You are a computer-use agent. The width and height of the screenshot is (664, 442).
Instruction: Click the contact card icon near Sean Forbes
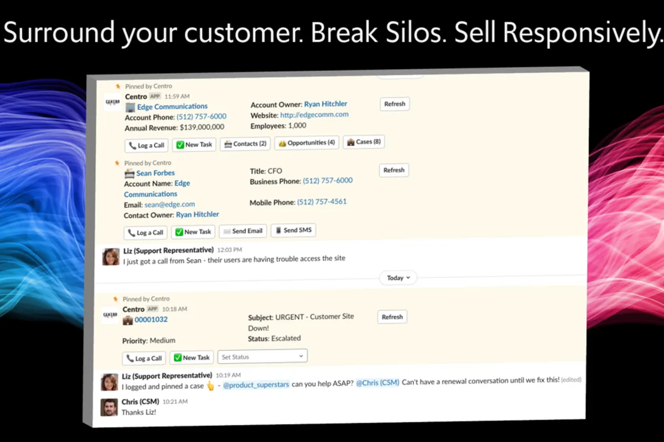click(129, 173)
